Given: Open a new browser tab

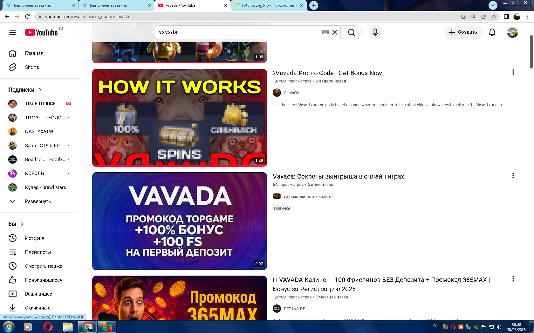Looking at the screenshot, I should (x=314, y=5).
